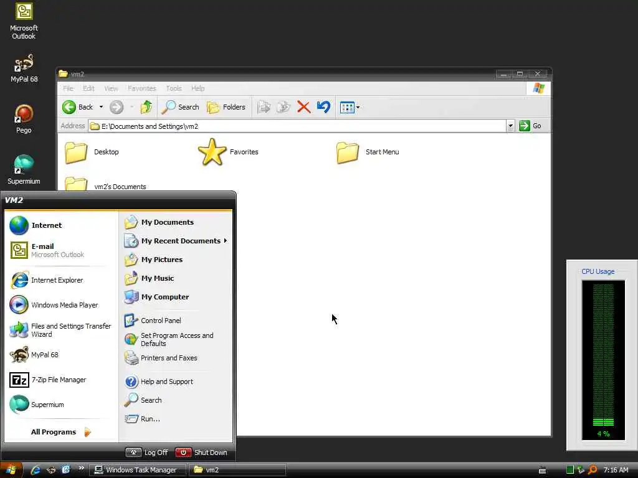638x478 pixels.
Task: Open E-mail Microsoft Outlook entry
Action: click(x=60, y=250)
